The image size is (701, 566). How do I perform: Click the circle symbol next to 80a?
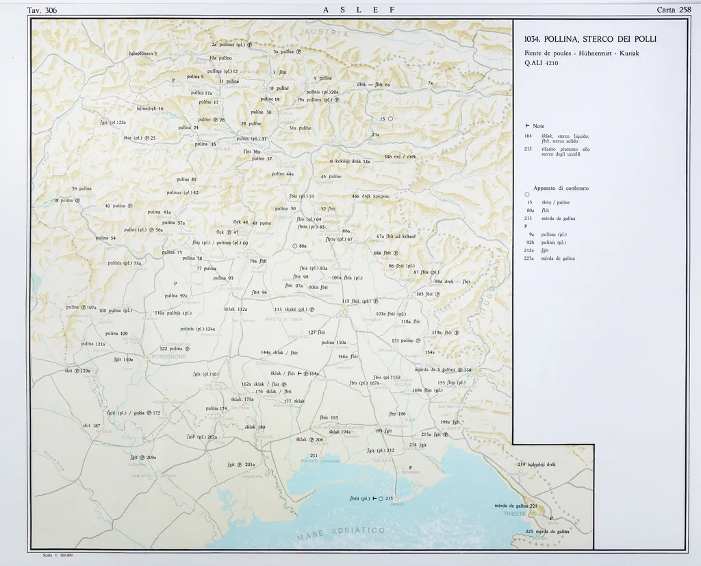[294, 246]
